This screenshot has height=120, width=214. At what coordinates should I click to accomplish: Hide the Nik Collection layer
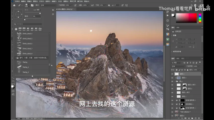[172, 112]
